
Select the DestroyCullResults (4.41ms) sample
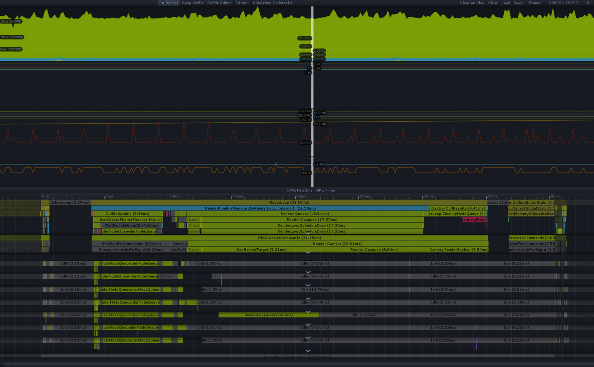[x=458, y=208]
